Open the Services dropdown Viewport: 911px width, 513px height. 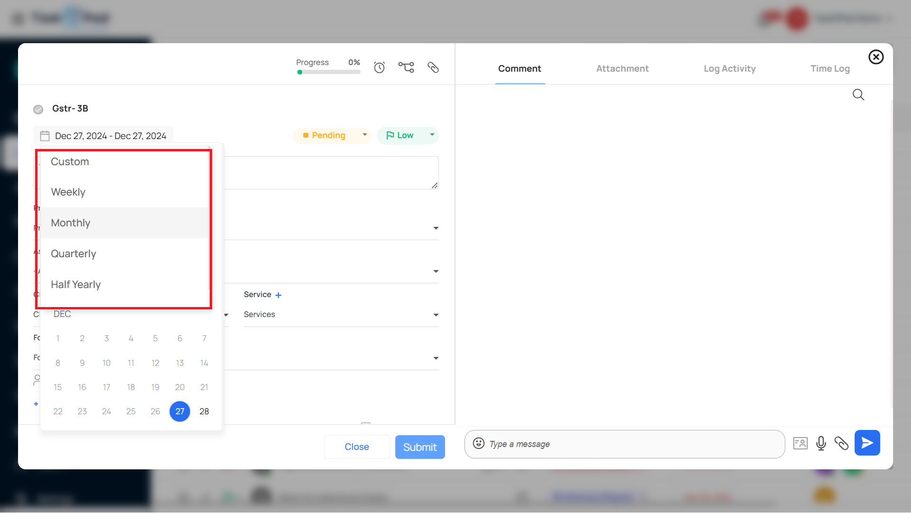(341, 315)
